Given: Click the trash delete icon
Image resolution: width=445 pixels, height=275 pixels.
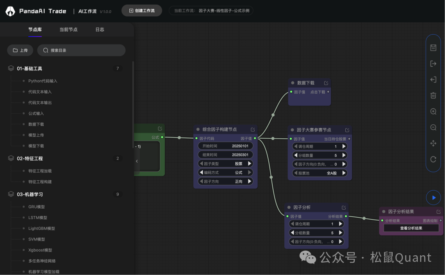Looking at the screenshot, I should (x=433, y=96).
